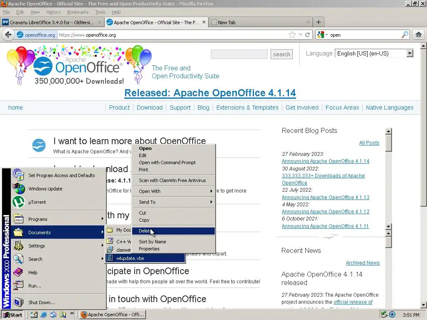
Task: Open Set Program Access and Defaults icon
Action: point(18,175)
